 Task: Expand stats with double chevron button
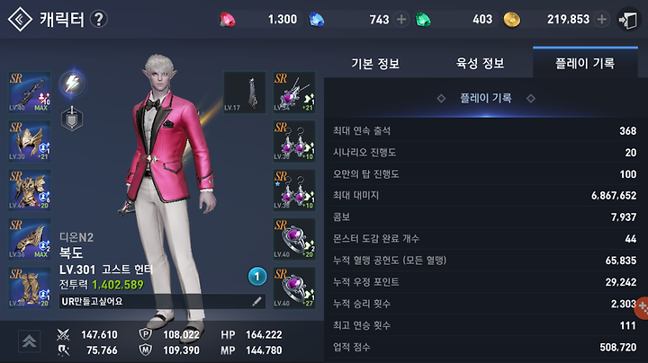point(29,341)
